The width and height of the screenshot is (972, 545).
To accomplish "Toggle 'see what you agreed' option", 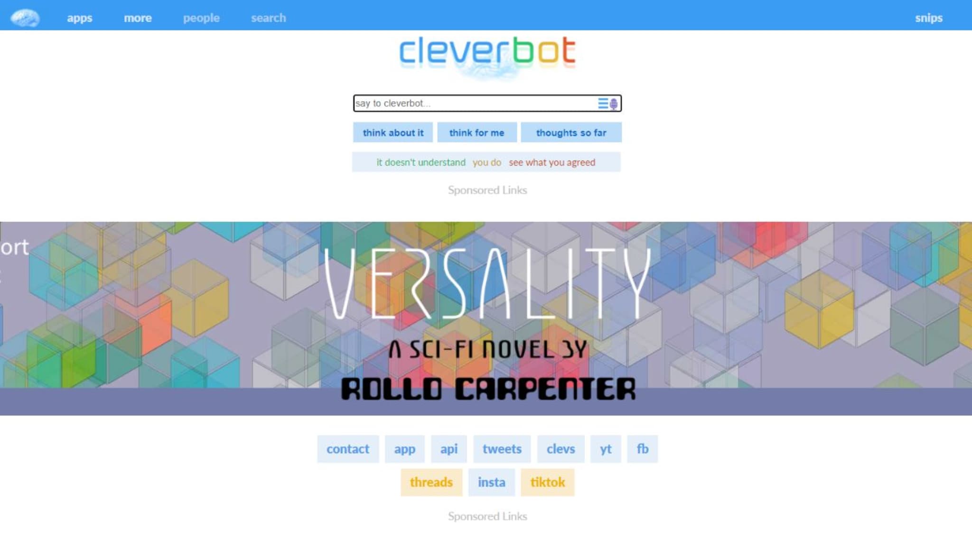I will click(551, 163).
